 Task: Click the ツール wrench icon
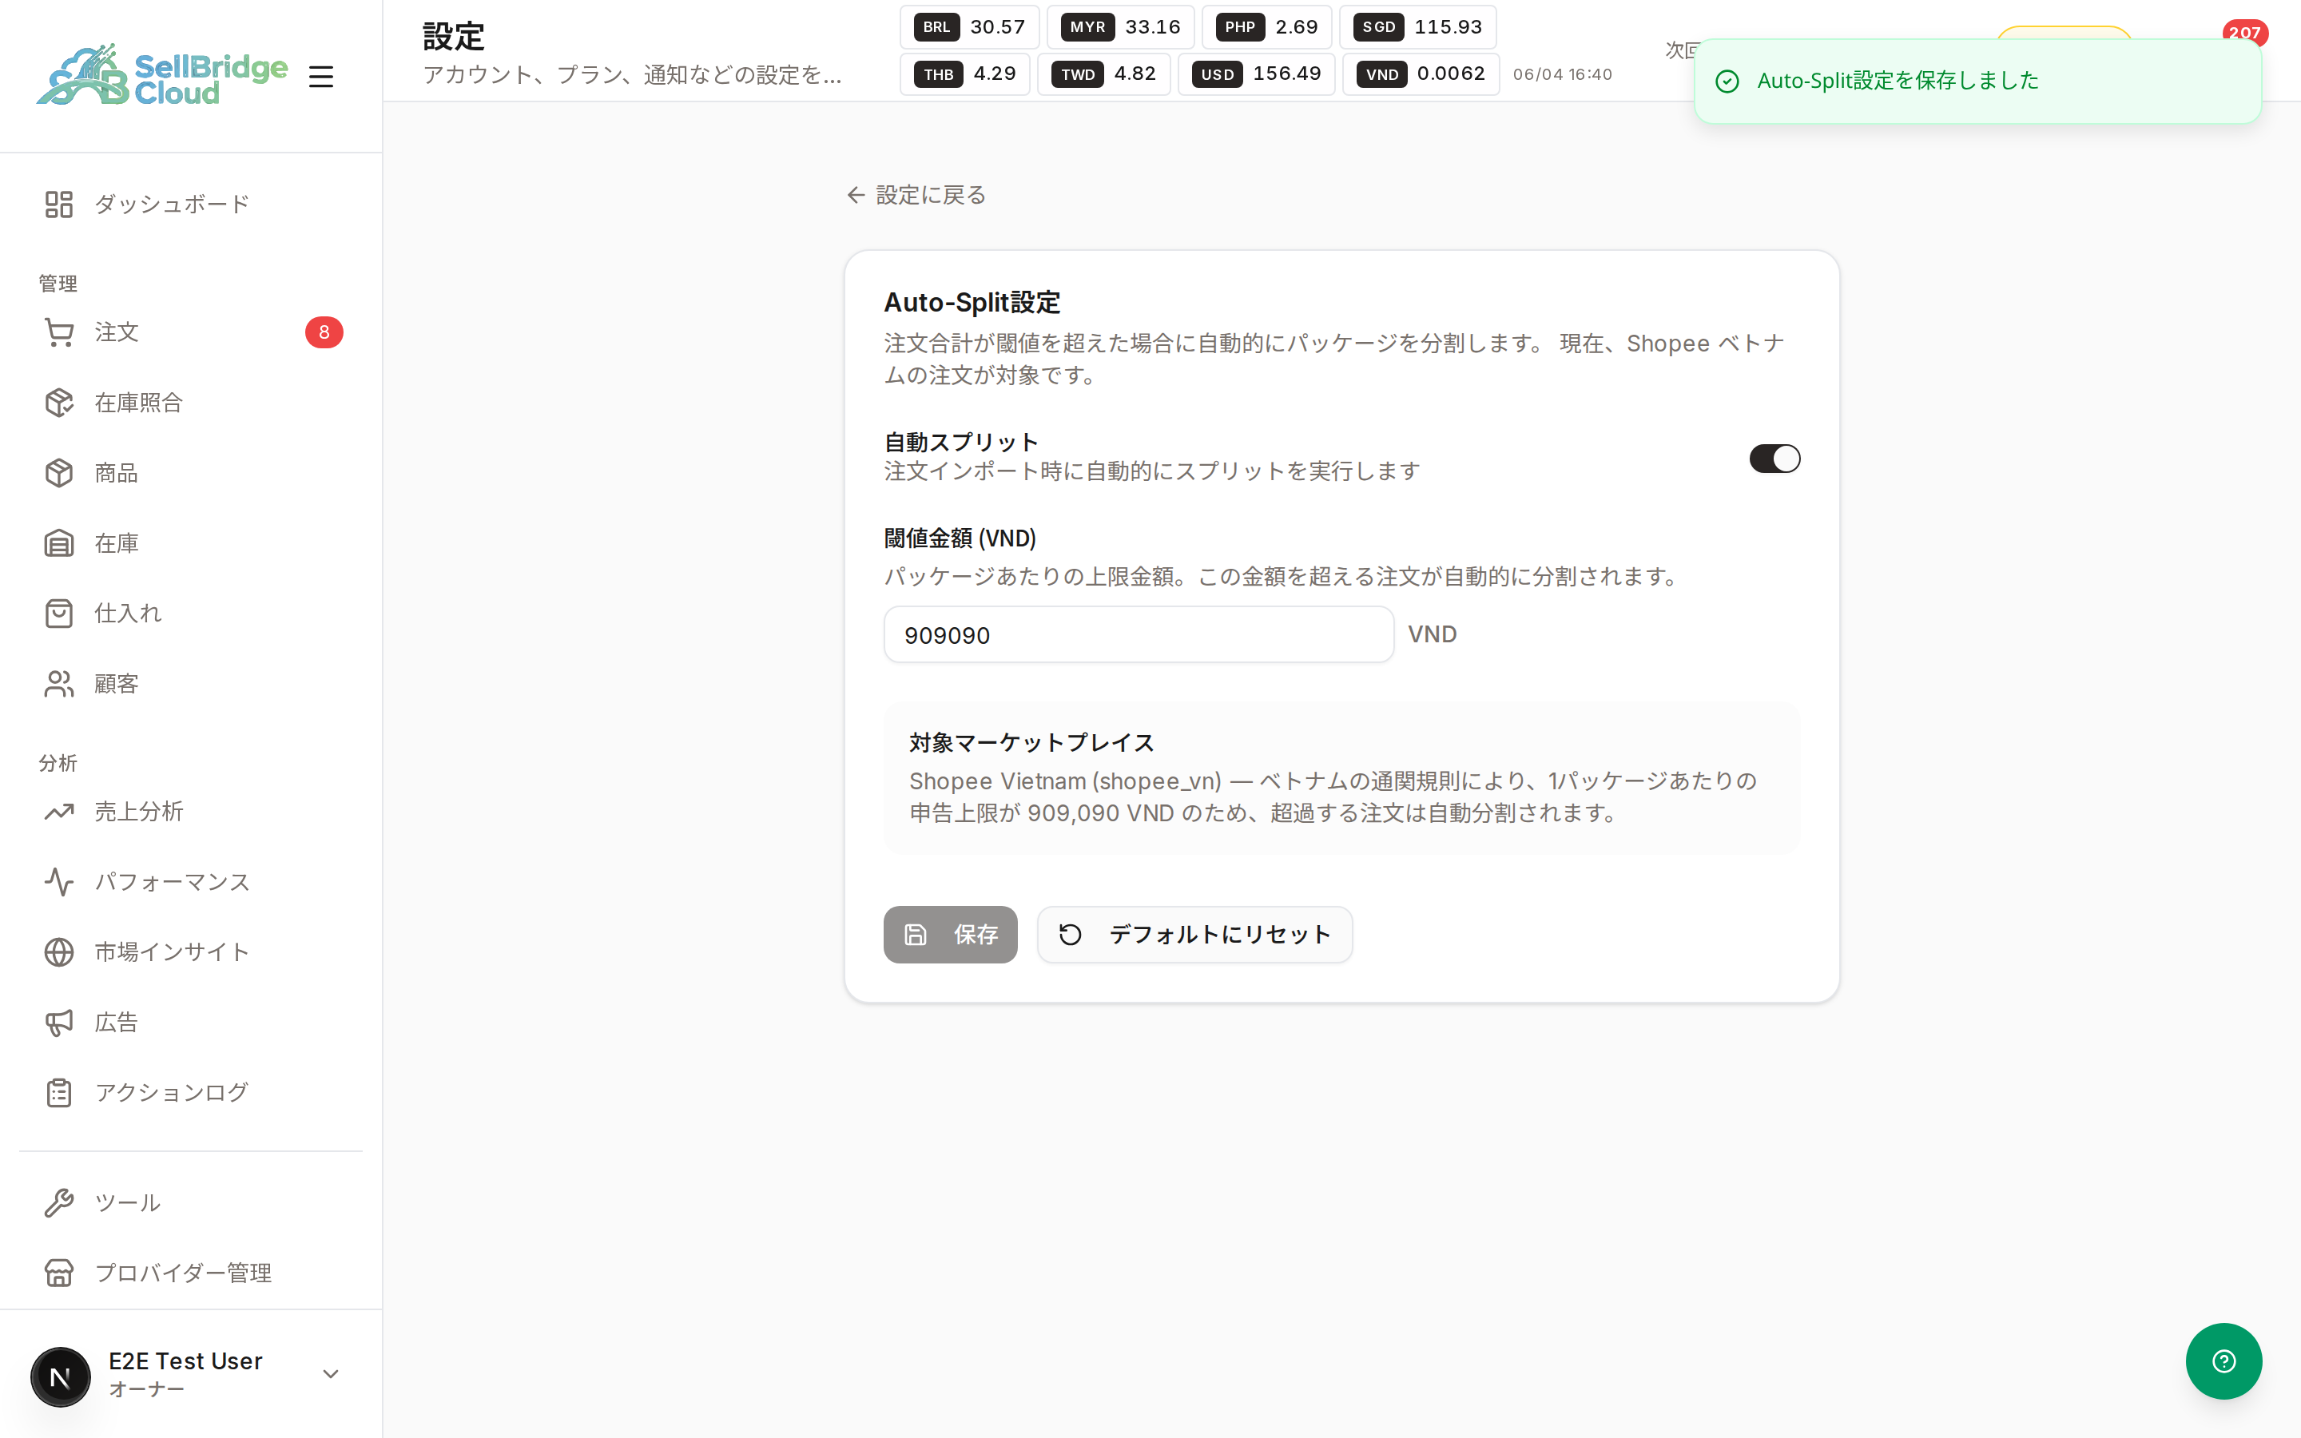click(x=59, y=1203)
